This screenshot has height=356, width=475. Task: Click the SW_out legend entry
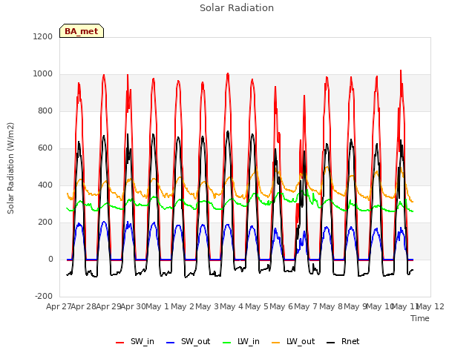coord(188,341)
